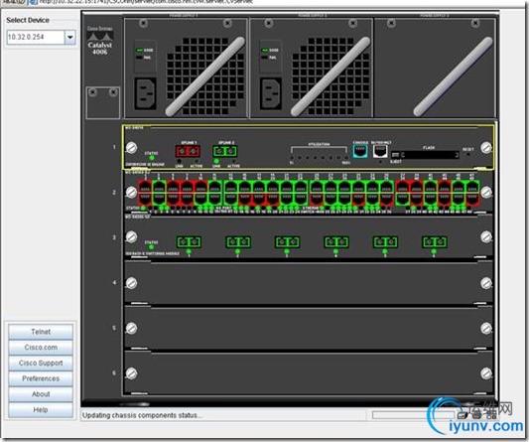Select the Flash card slot on supervisor
The width and height of the screenshot is (529, 442).
pos(425,155)
